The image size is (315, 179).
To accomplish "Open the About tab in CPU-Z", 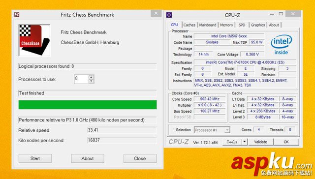I will pyautogui.click(x=274, y=25).
